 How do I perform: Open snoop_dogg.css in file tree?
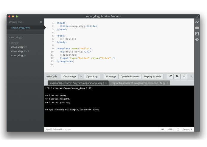tap(19, 47)
